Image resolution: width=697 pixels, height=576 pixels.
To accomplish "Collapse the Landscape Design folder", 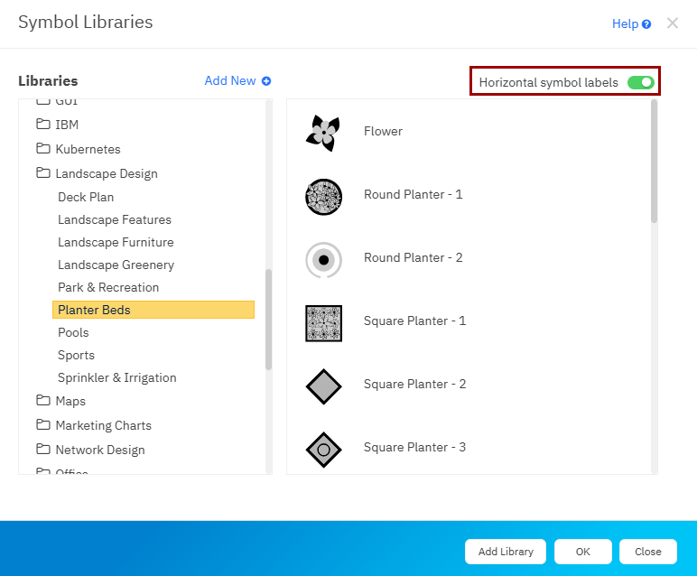I will (42, 173).
